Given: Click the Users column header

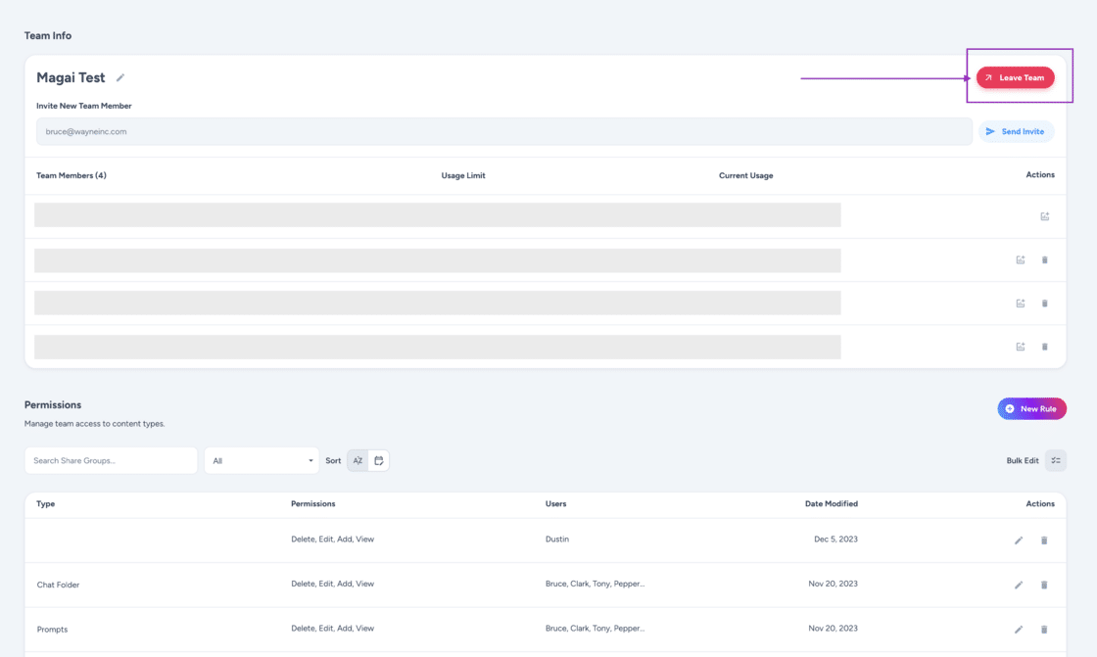Looking at the screenshot, I should point(556,504).
